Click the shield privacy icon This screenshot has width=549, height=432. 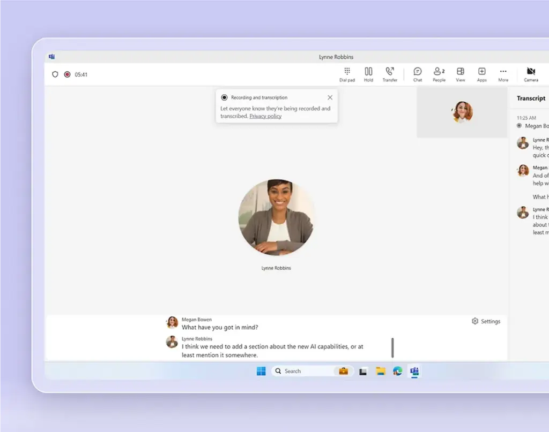point(55,74)
